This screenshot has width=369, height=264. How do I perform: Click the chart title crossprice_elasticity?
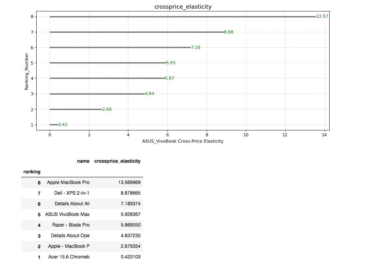point(183,7)
